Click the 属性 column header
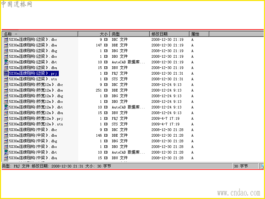265x199 pixels. click(199, 34)
